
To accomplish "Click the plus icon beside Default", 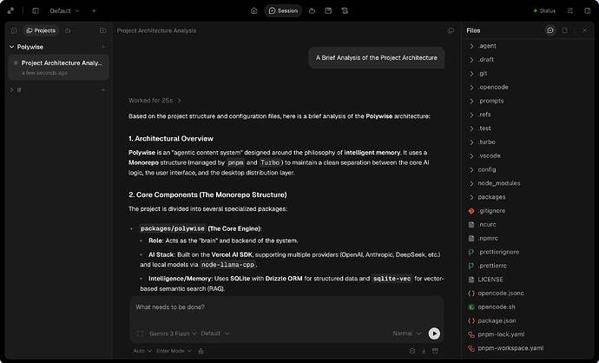I will [94, 10].
